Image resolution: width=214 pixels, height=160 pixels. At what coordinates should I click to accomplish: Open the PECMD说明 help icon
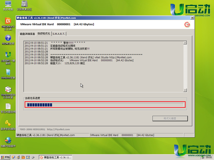(8, 40)
